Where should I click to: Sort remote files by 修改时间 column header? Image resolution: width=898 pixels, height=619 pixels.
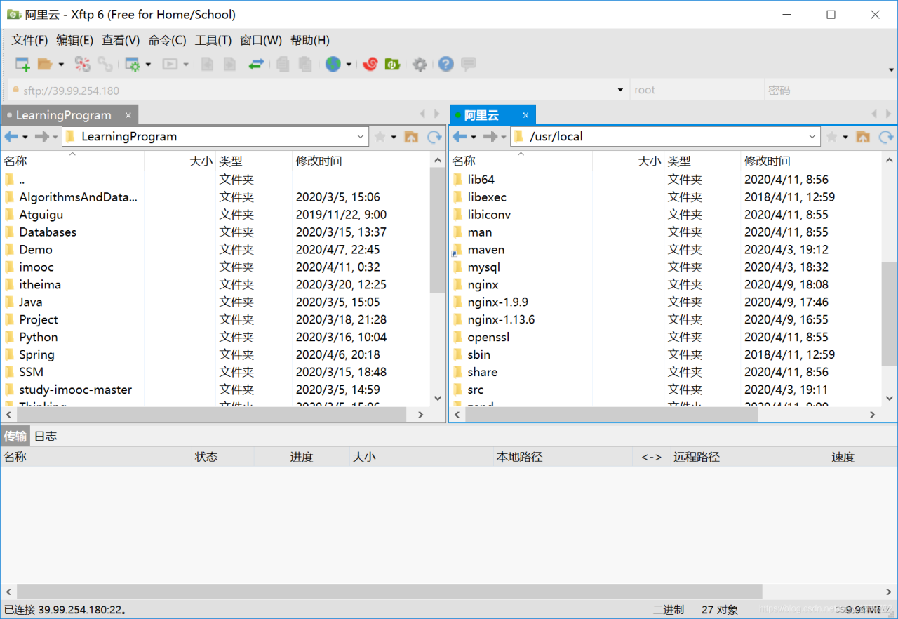pyautogui.click(x=767, y=161)
